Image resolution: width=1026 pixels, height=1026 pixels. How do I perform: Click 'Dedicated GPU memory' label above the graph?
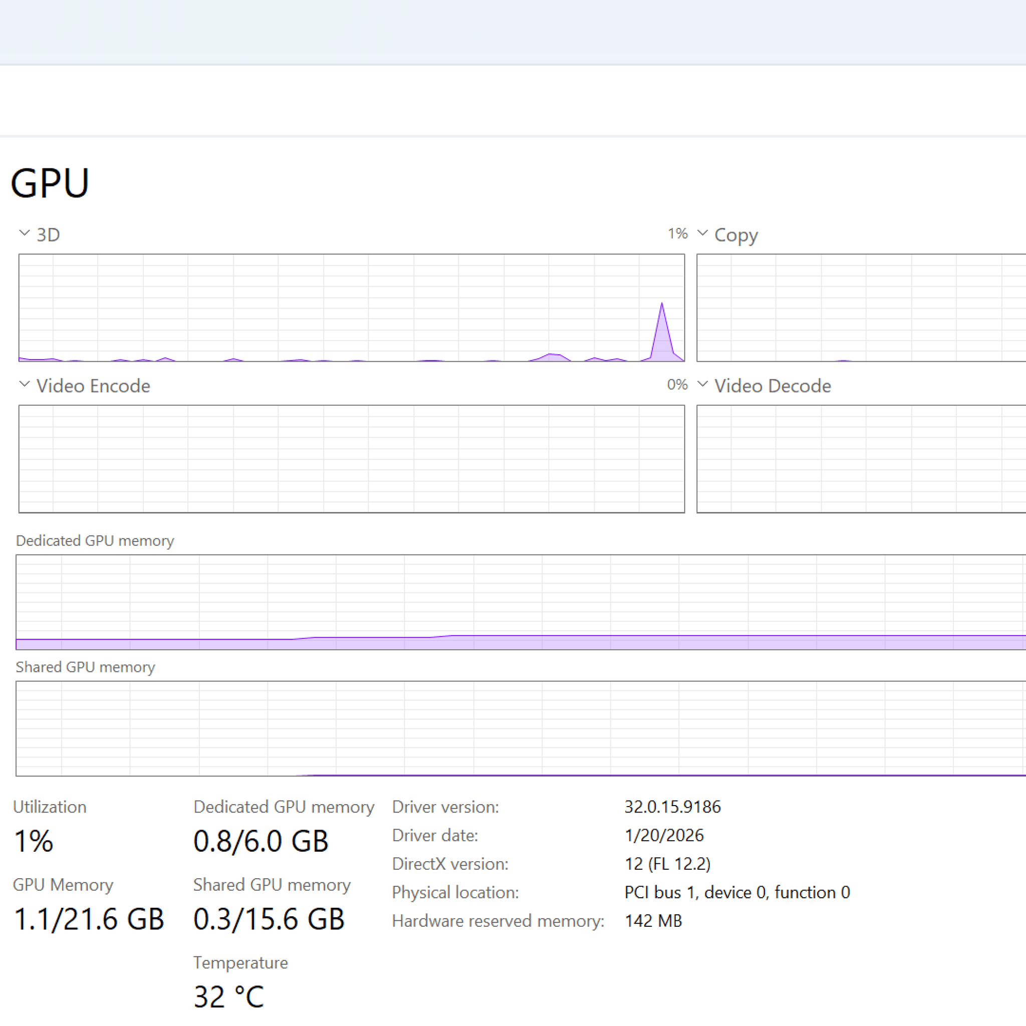click(95, 541)
